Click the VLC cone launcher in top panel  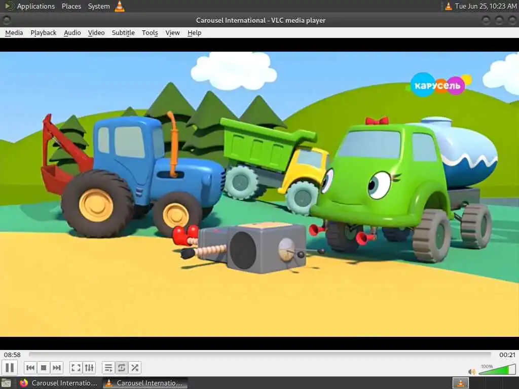click(120, 6)
